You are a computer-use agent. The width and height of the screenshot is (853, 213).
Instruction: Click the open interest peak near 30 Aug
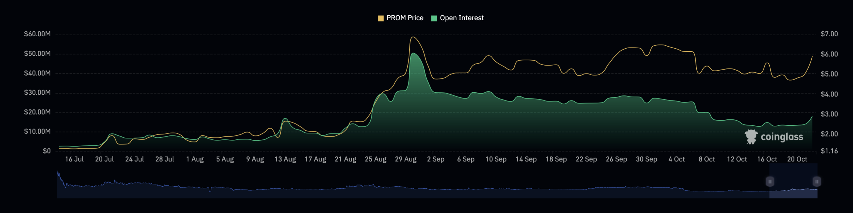click(x=413, y=53)
